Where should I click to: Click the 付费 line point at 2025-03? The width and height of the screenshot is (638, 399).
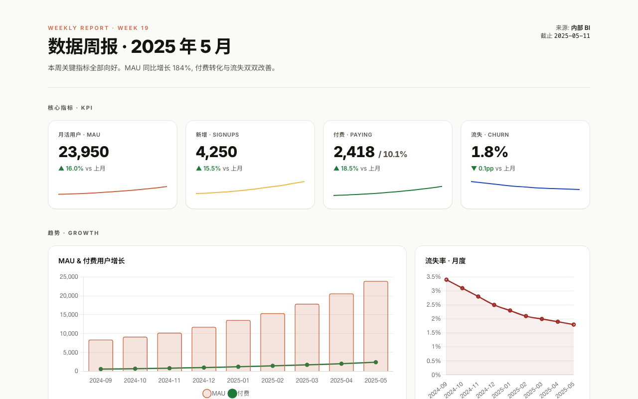point(307,365)
